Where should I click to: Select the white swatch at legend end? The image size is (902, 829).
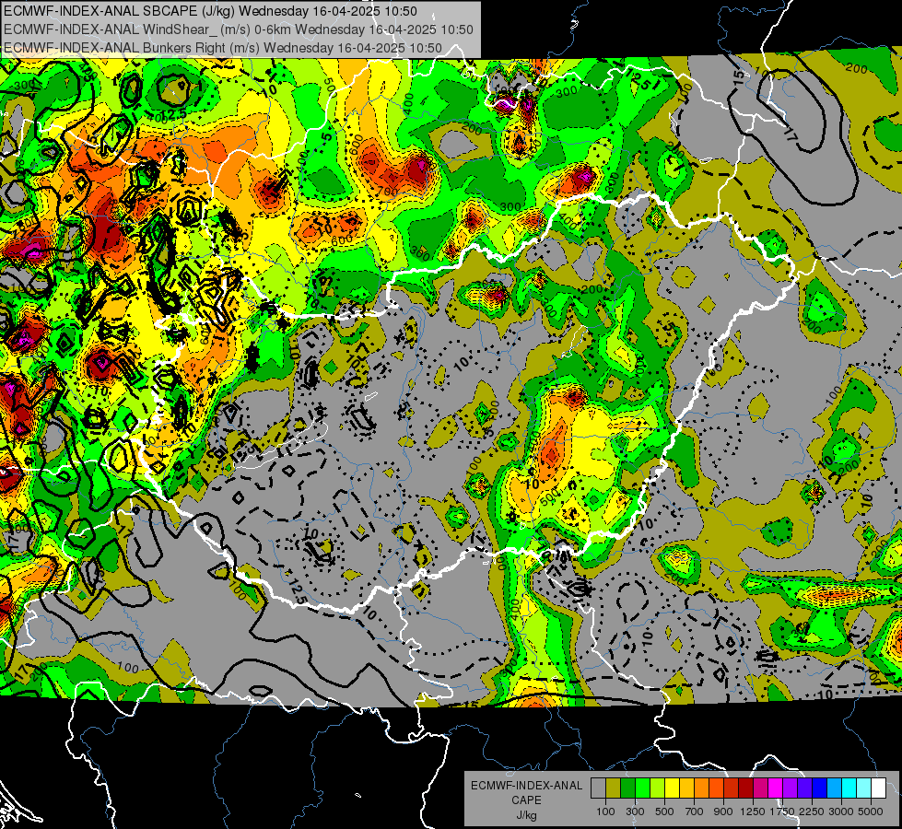coord(878,788)
